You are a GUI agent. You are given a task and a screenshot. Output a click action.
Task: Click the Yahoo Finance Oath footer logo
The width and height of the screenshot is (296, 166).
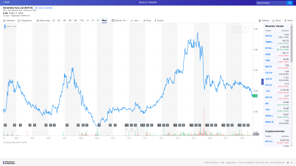point(9,163)
